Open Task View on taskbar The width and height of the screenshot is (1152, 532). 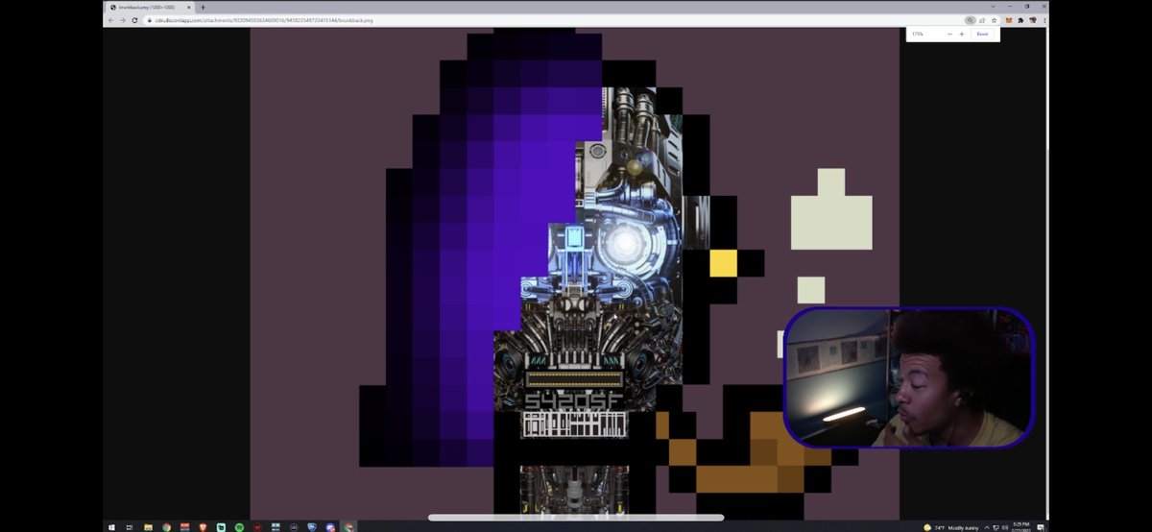(130, 527)
